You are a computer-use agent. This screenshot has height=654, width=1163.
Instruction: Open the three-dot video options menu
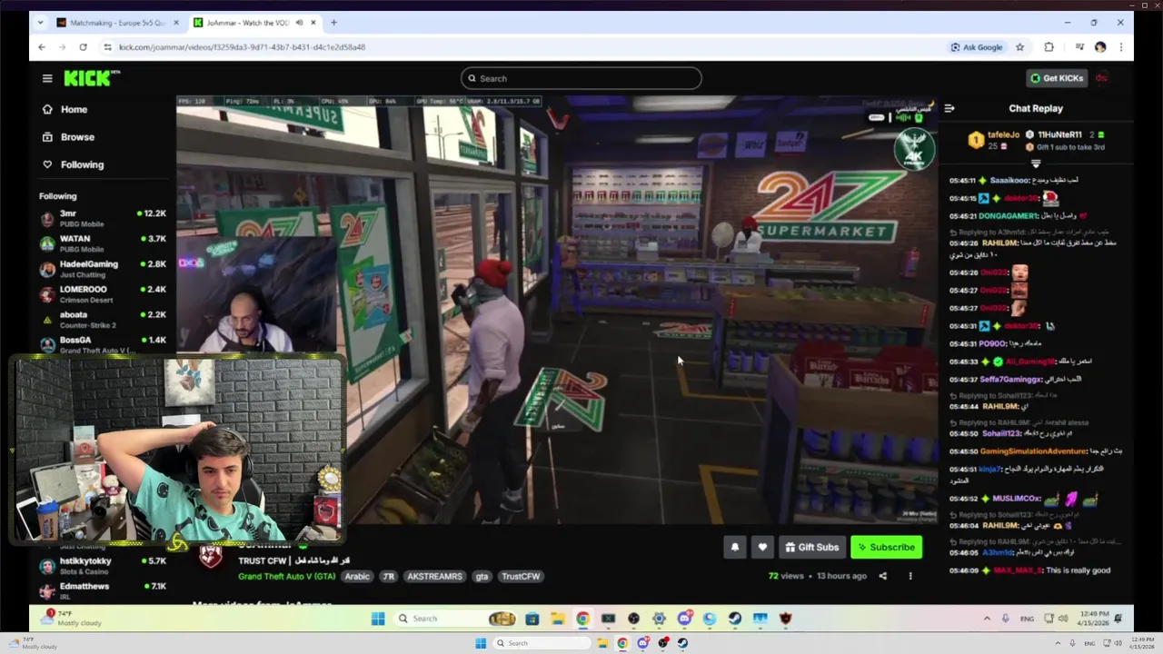(x=910, y=576)
